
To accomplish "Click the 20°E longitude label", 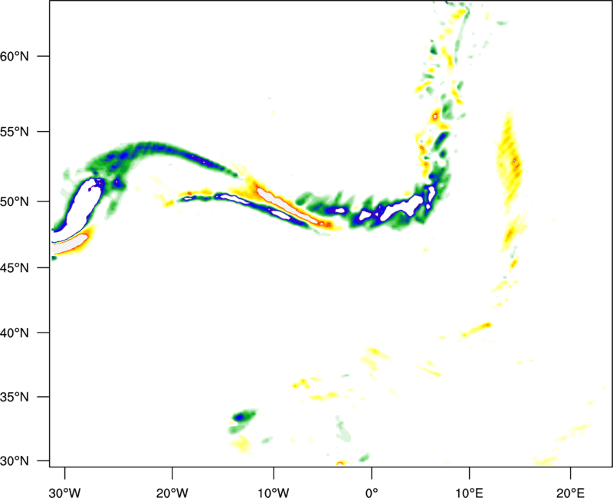I will [x=570, y=493].
